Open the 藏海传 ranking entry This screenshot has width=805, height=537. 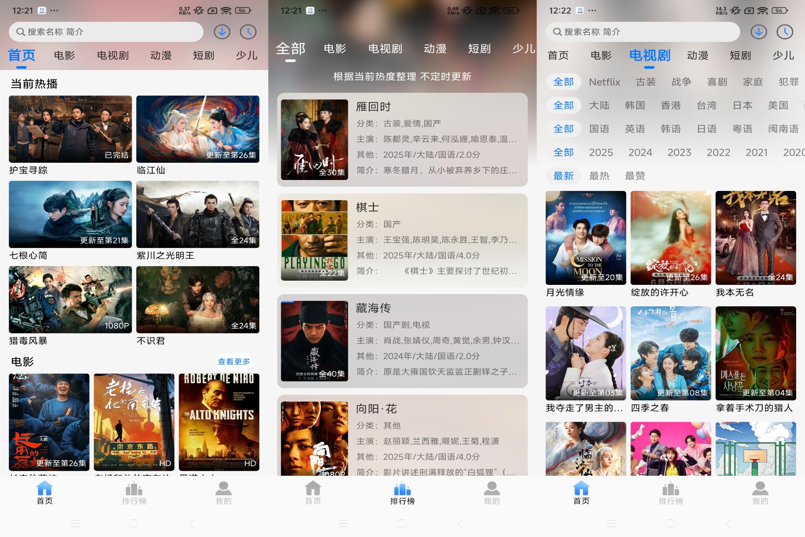(x=402, y=341)
